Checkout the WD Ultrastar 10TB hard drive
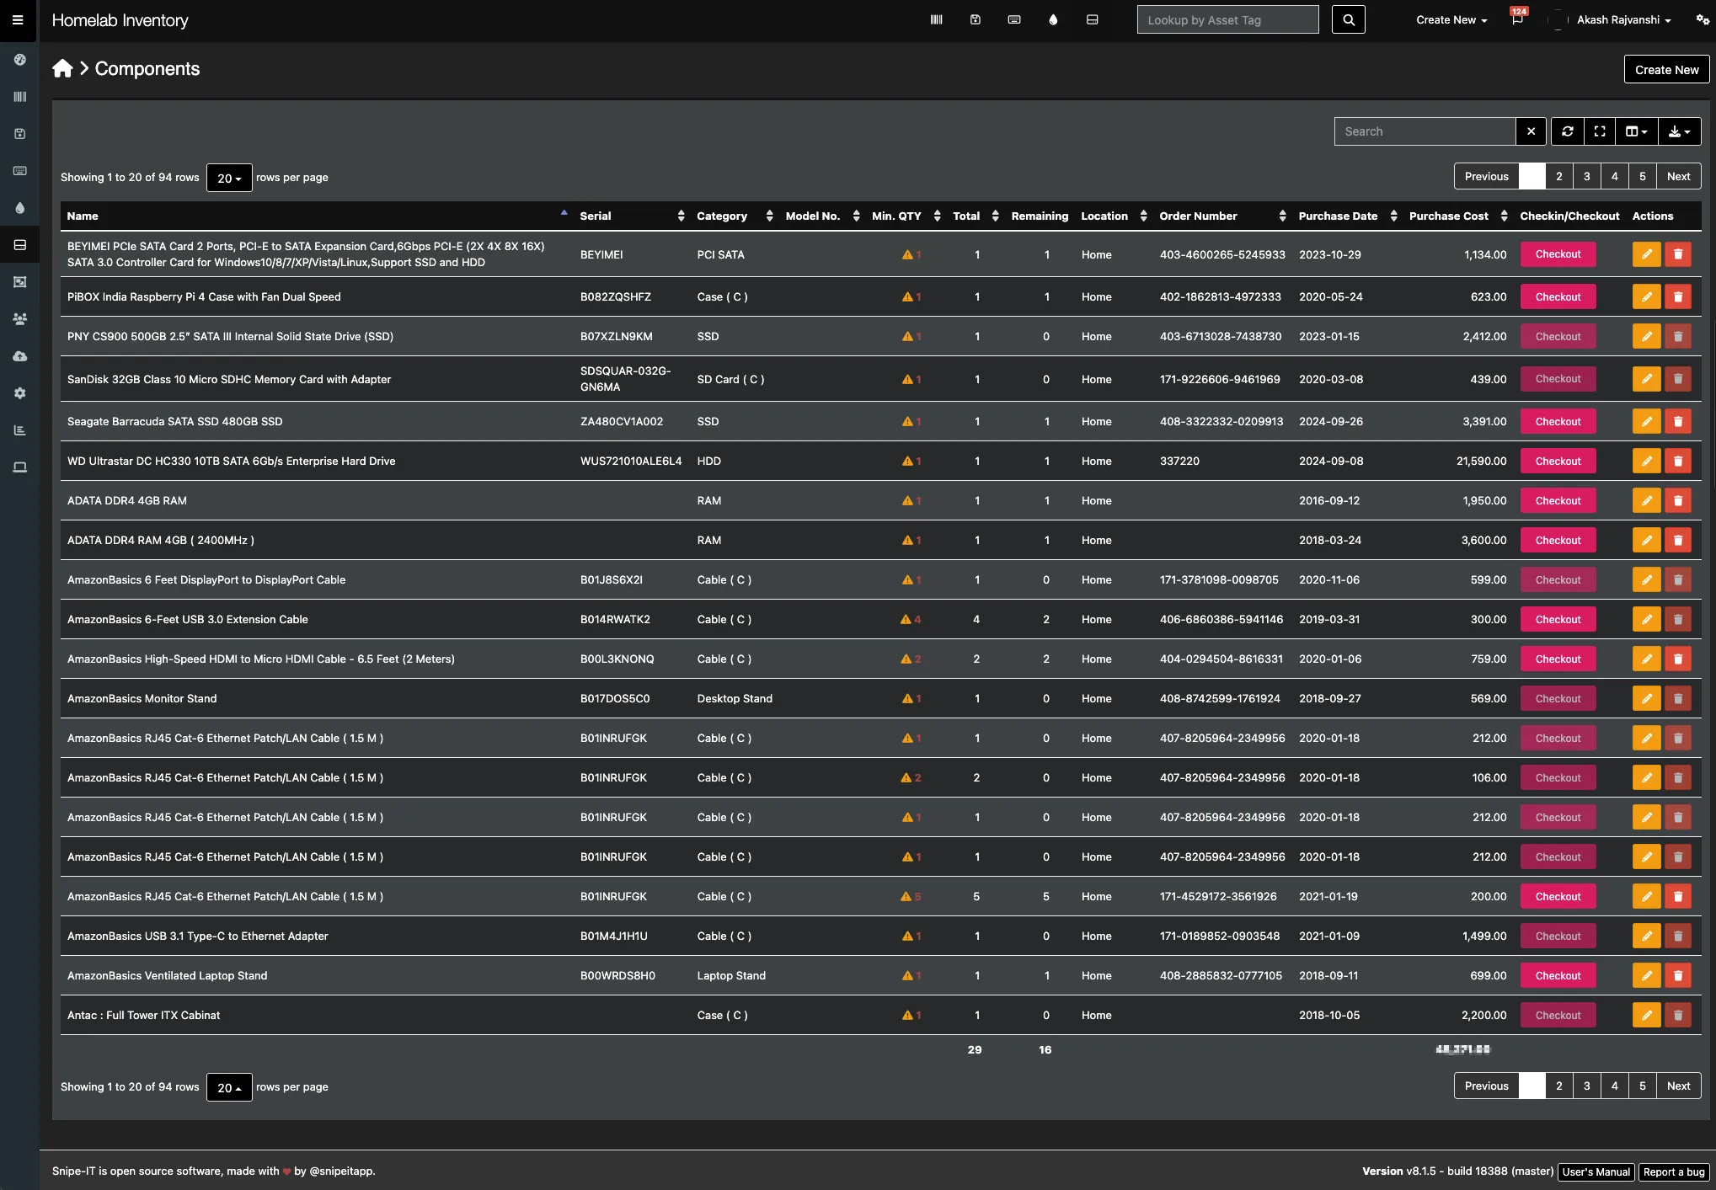This screenshot has height=1190, width=1716. click(x=1558, y=462)
